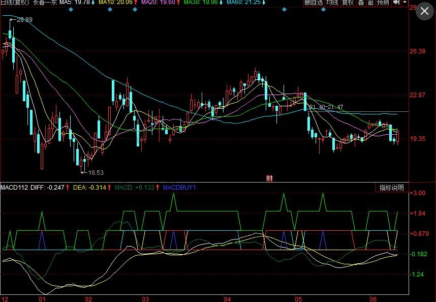Screen dimensions: 436x302
Task: Click the 04 month timeline label
Action: pos(227,298)
